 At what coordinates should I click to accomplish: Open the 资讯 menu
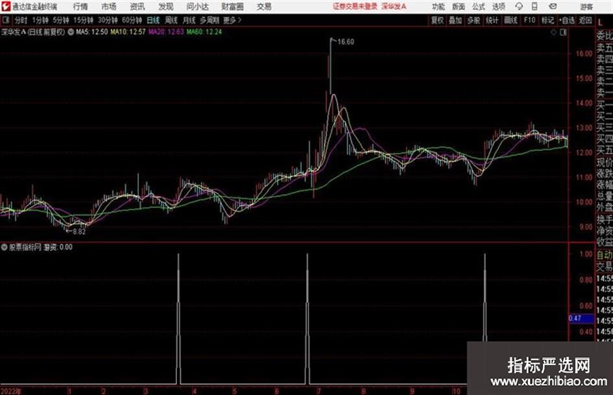pyautogui.click(x=138, y=6)
